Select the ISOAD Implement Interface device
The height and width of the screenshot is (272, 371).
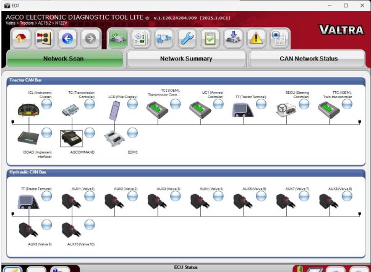(x=28, y=138)
